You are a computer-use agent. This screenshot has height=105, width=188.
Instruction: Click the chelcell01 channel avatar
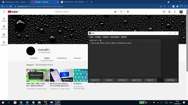pyautogui.click(x=31, y=51)
